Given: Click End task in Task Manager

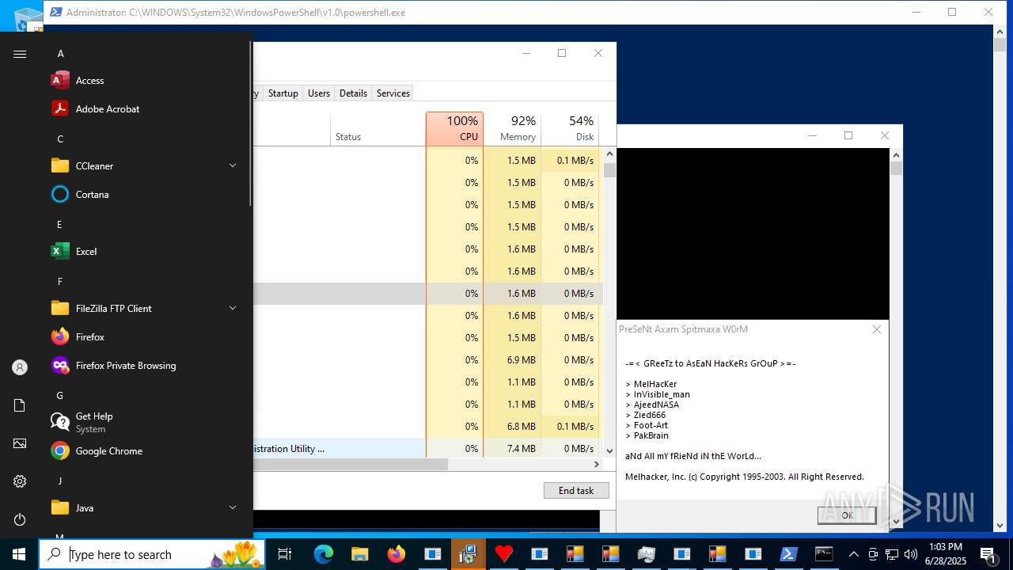Looking at the screenshot, I should click(576, 491).
